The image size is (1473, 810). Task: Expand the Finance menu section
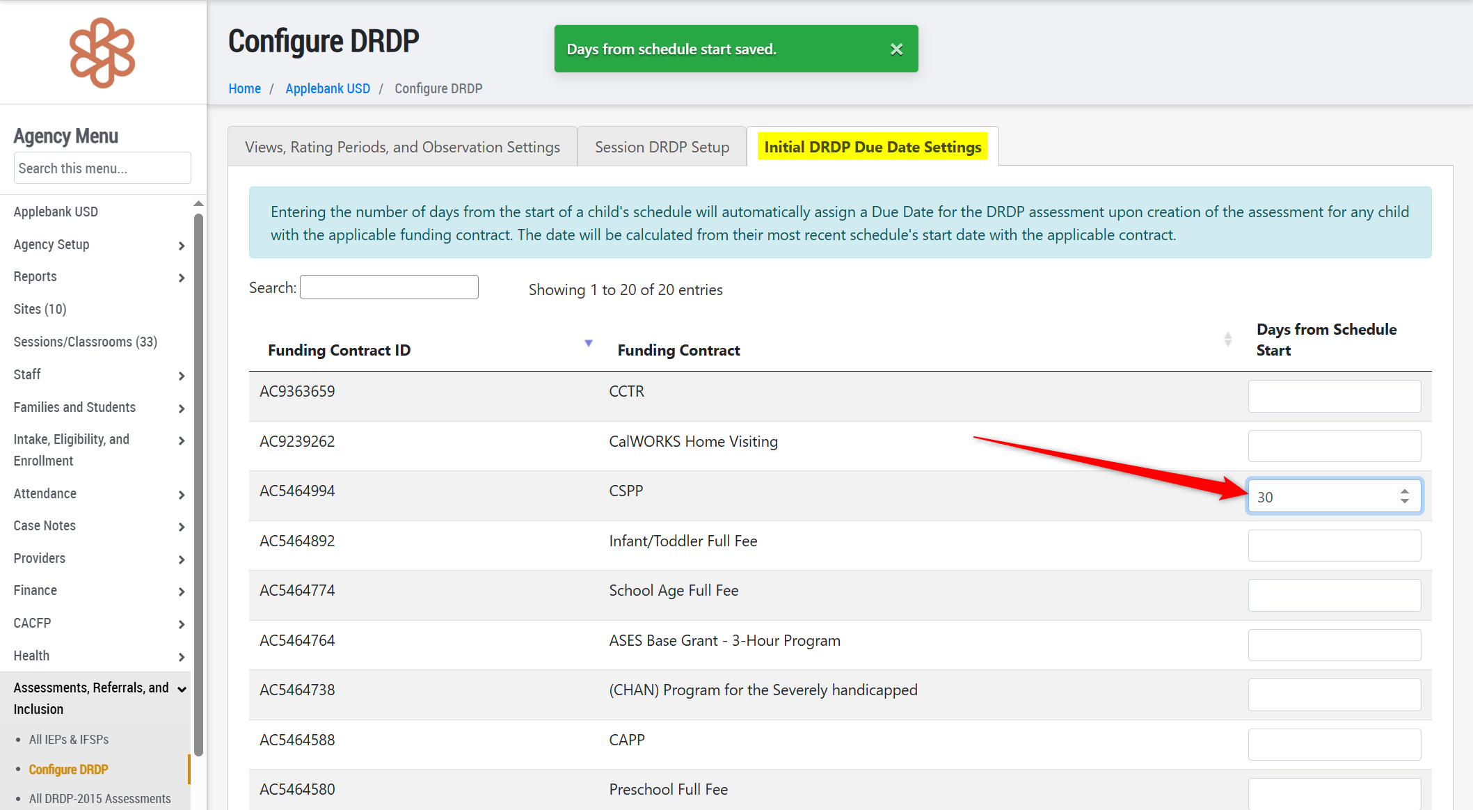click(181, 591)
